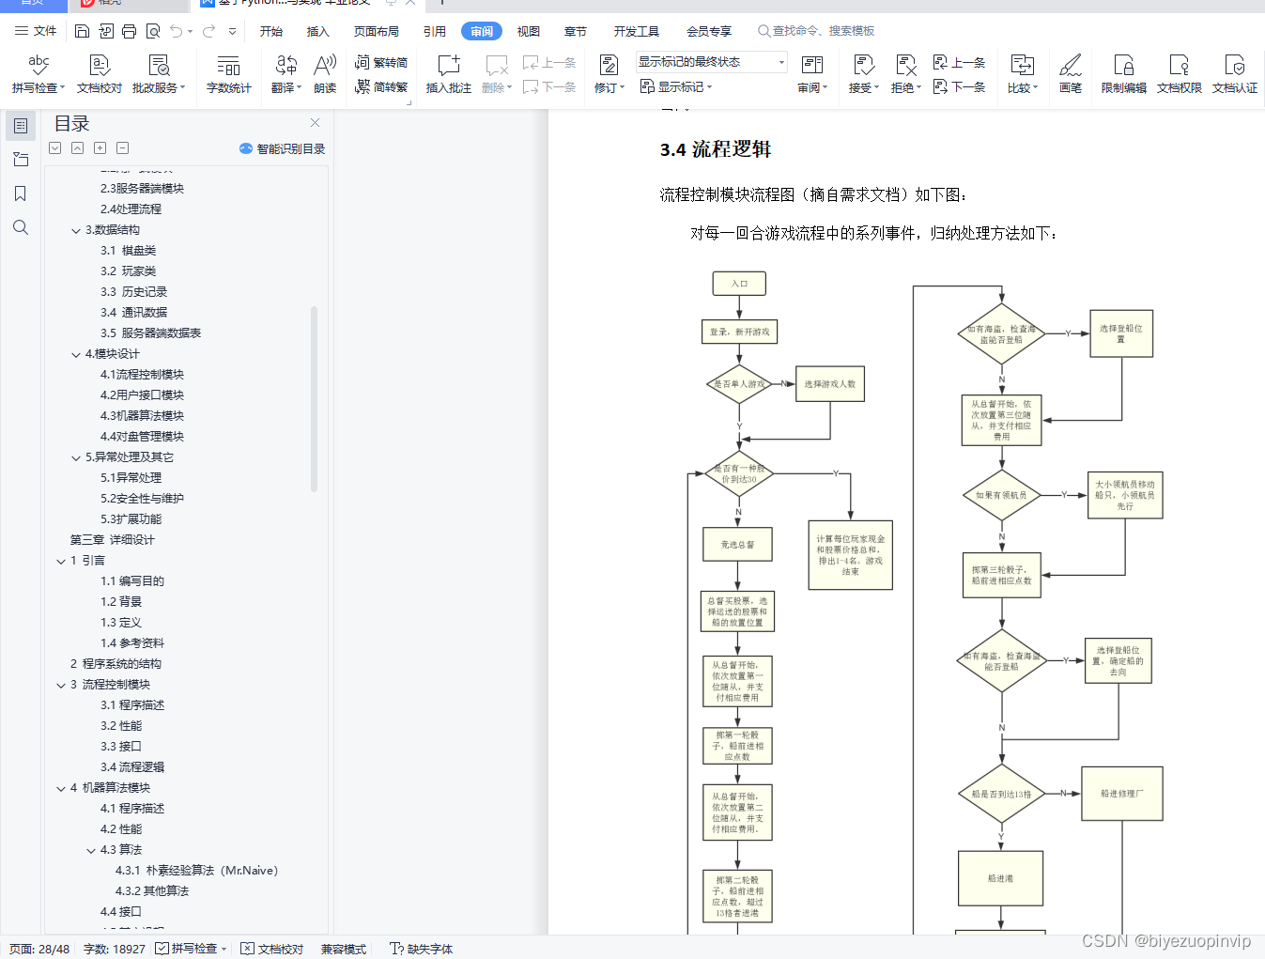Select 第三章 详细设计 in outline
The image size is (1265, 959).
[112, 540]
